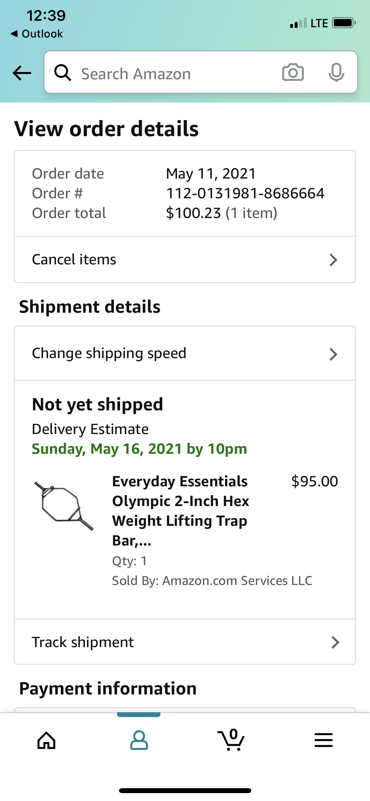370x801 pixels.
Task: Tap the $95.00 item price
Action: point(314,481)
